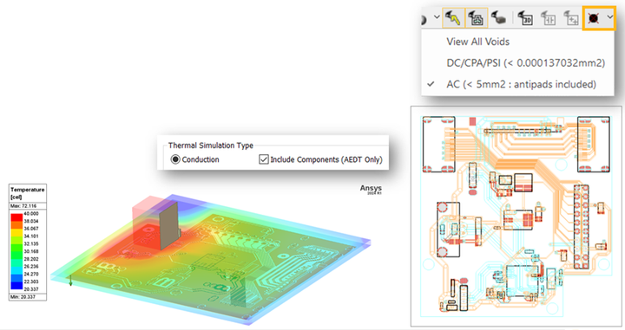Toggle the 3D view visibility icon
Image resolution: width=625 pixels, height=330 pixels.
[x=525, y=18]
